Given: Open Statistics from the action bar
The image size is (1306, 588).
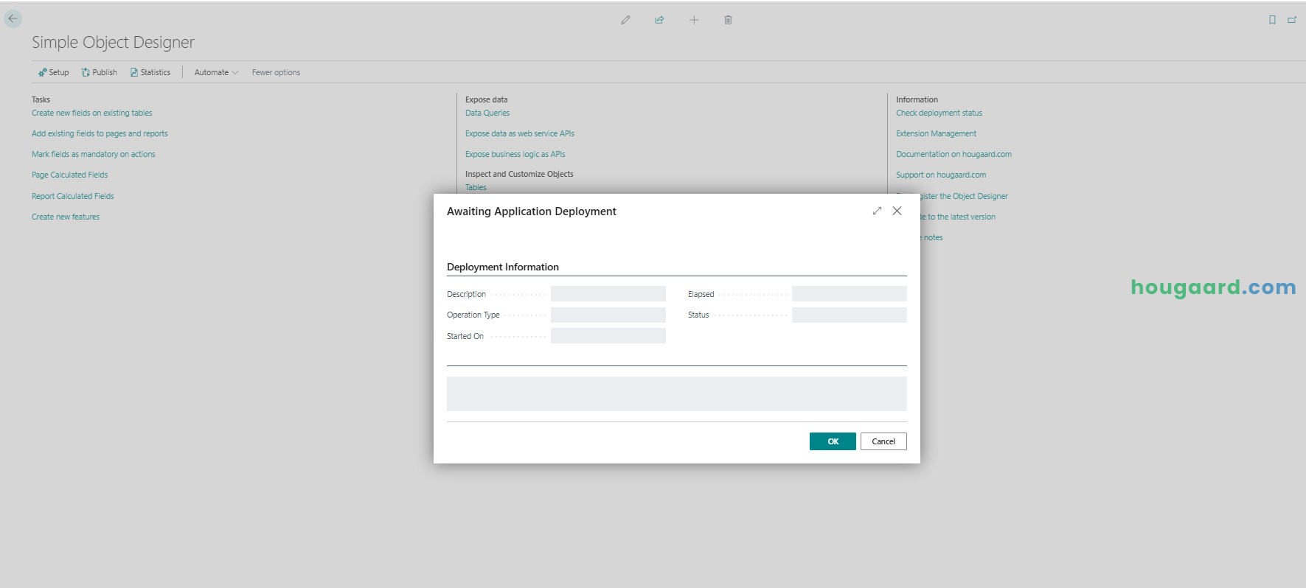Looking at the screenshot, I should click(x=150, y=72).
